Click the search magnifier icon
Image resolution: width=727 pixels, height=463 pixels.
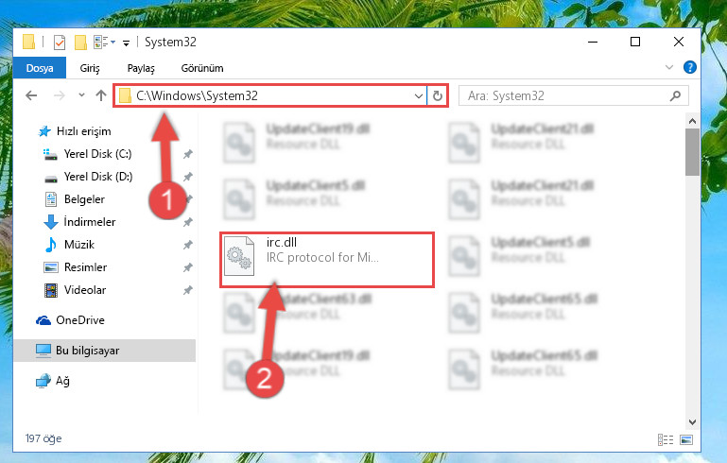click(x=676, y=96)
